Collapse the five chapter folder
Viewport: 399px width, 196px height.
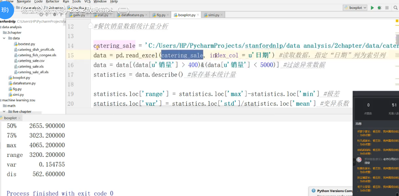tap(4, 112)
